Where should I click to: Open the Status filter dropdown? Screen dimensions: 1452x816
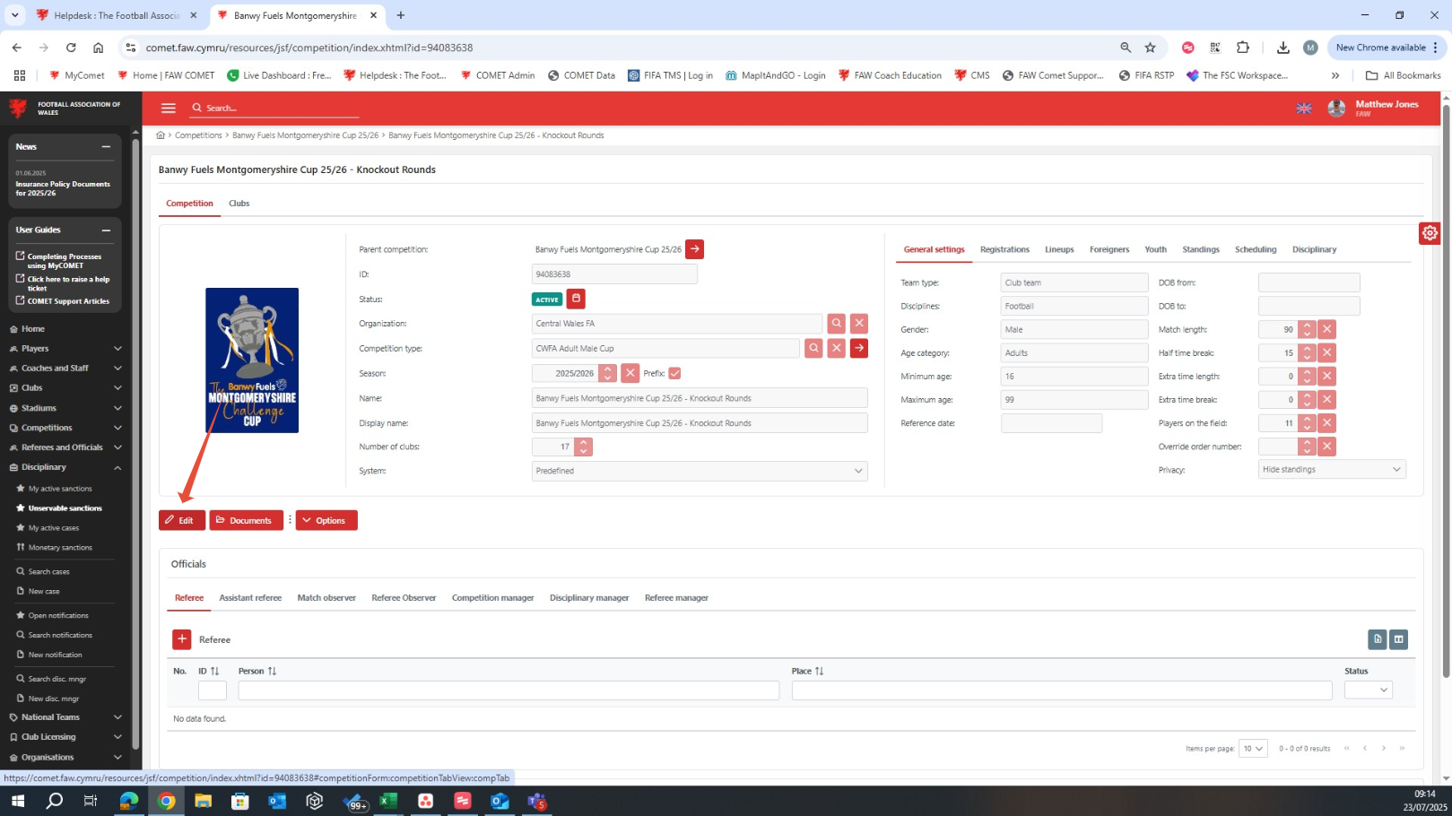pyautogui.click(x=1368, y=690)
